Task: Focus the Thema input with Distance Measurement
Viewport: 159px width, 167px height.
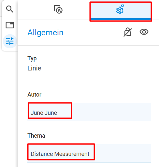Action: (x=89, y=153)
